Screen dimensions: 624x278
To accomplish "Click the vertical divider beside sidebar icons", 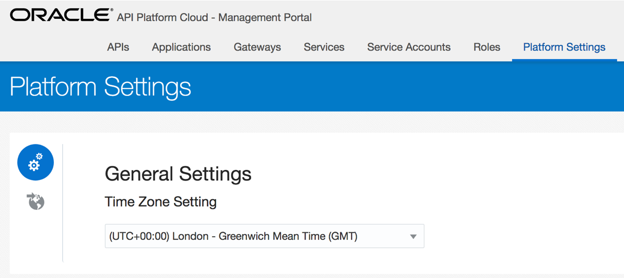I will [x=63, y=203].
